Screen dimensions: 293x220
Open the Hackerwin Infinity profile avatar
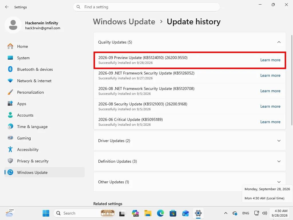tap(13, 25)
